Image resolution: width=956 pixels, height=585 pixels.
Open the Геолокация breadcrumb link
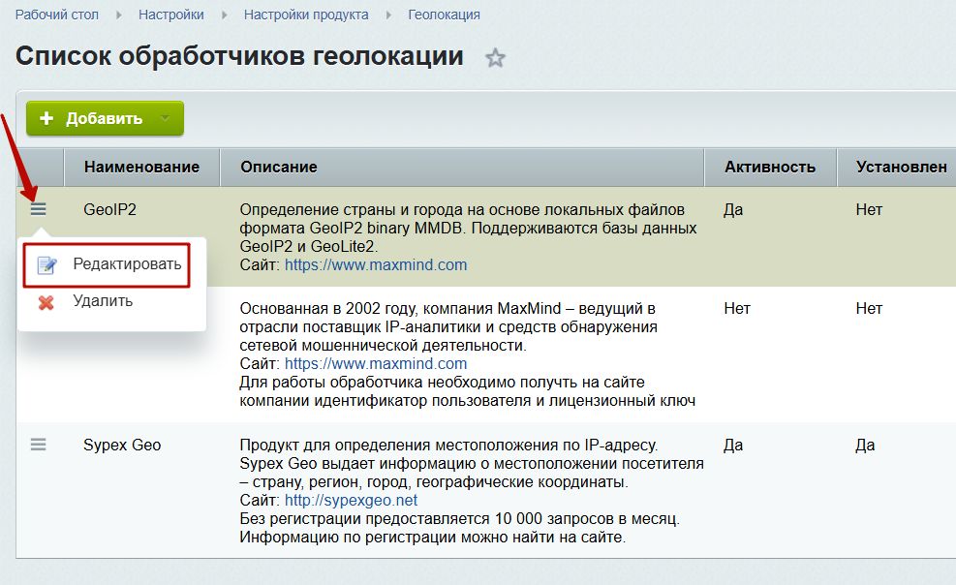point(444,15)
